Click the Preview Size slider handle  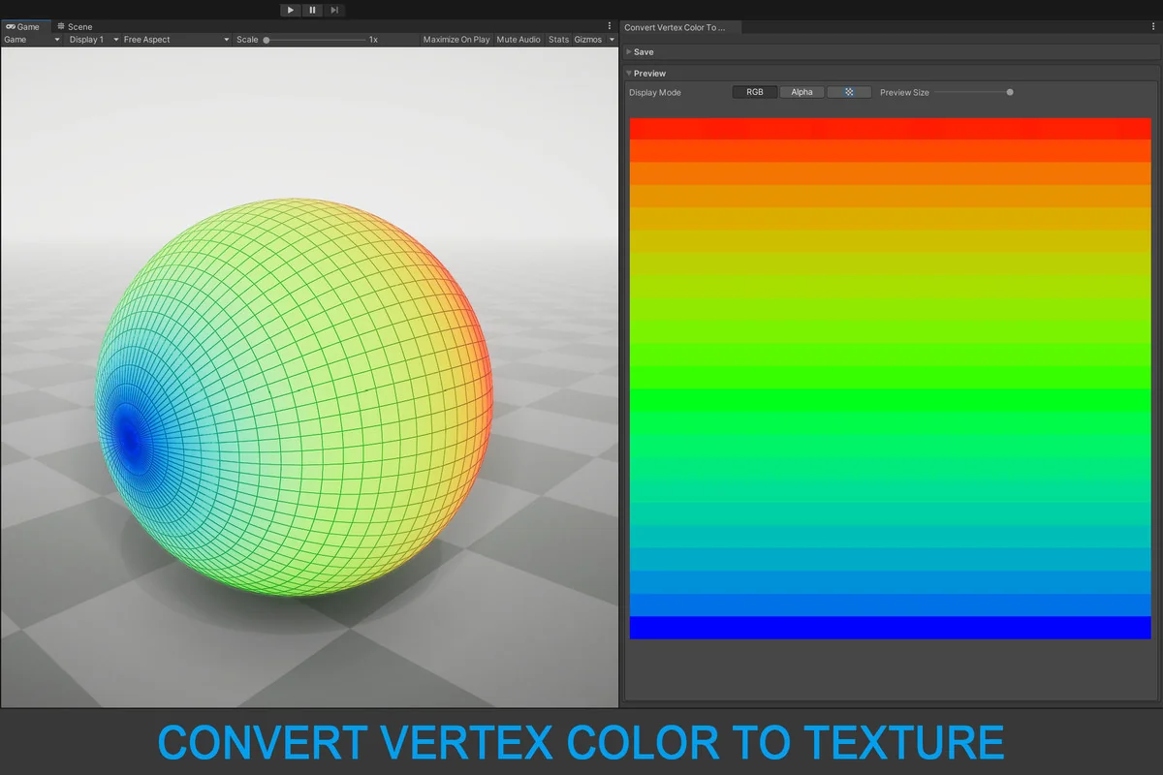(x=1009, y=92)
